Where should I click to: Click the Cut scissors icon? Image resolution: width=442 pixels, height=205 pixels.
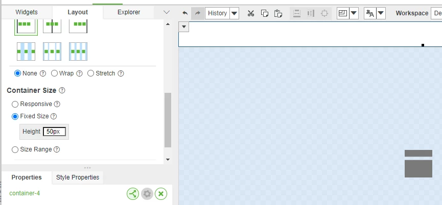click(x=250, y=13)
